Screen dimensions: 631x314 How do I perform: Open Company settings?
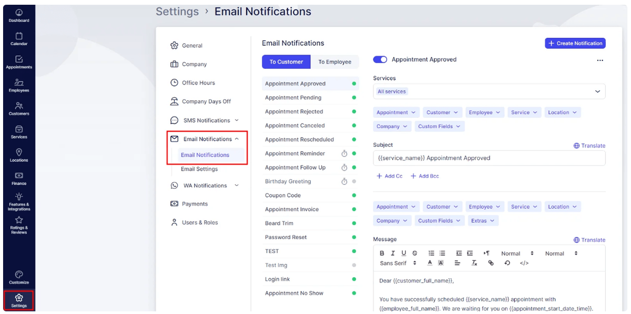(x=188, y=64)
